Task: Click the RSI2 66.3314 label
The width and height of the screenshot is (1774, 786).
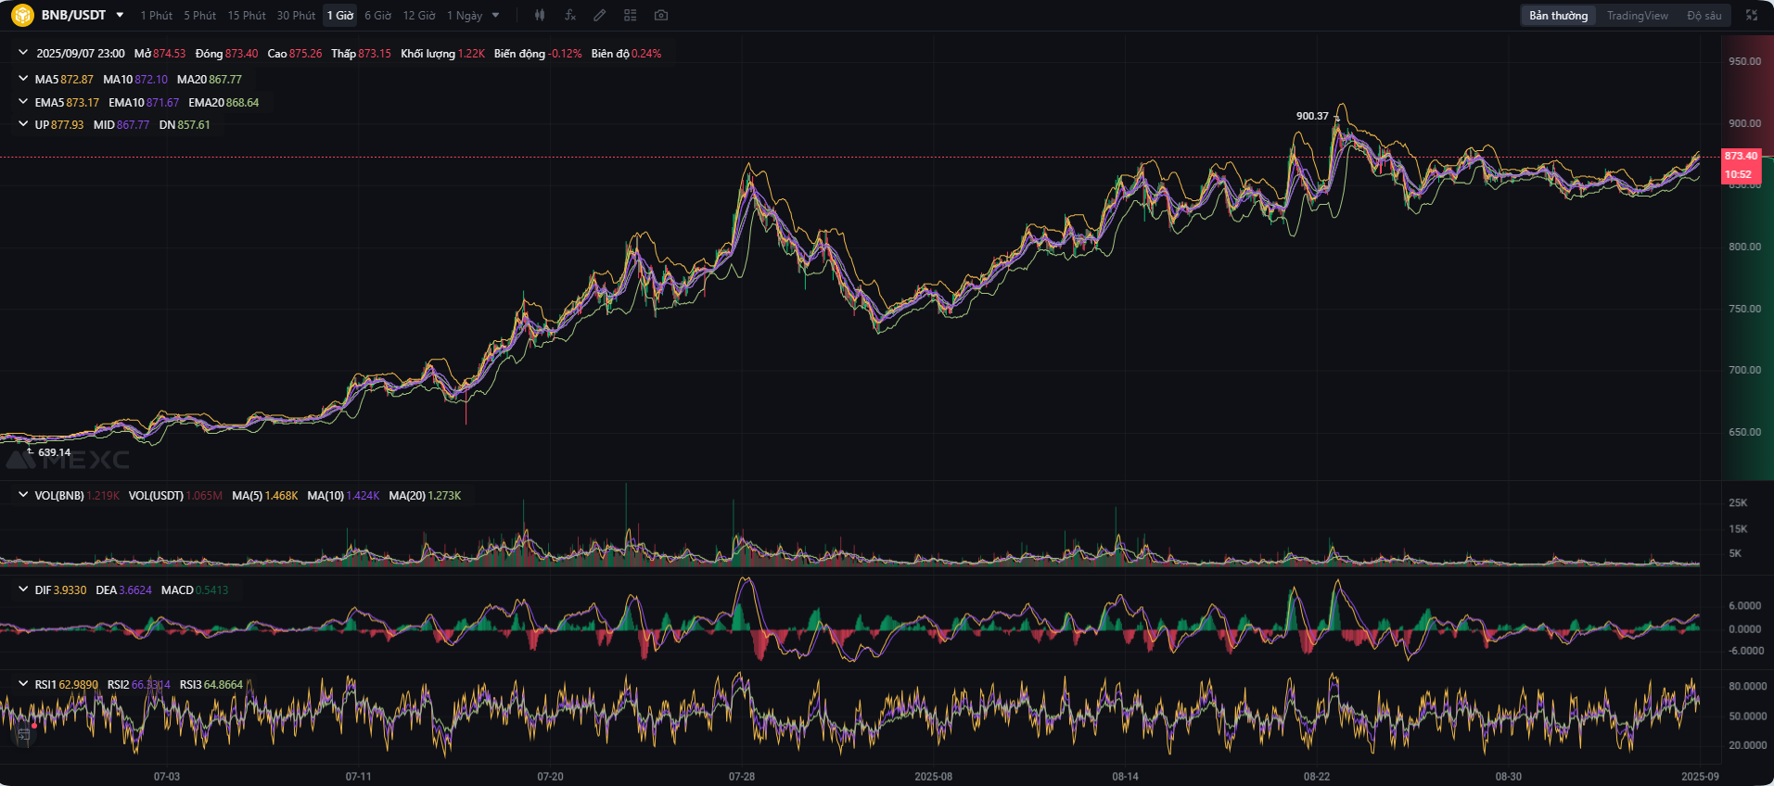Action: (139, 685)
